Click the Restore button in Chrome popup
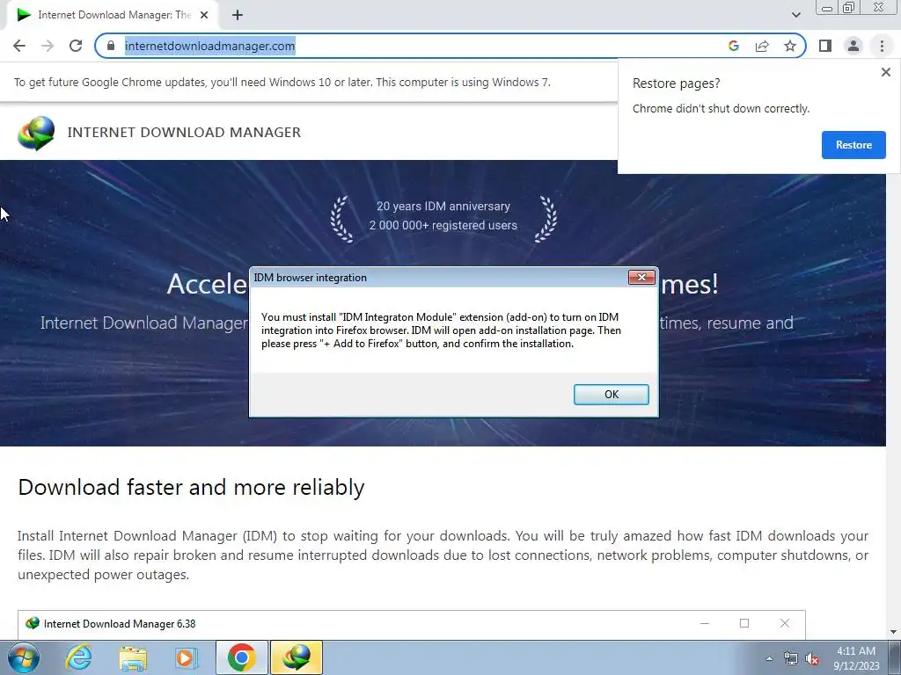The height and width of the screenshot is (675, 901). [853, 145]
